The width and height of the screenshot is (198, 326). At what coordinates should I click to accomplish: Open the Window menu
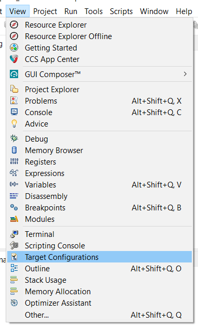[154, 11]
